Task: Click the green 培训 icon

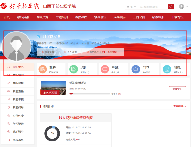Action: (73, 69)
